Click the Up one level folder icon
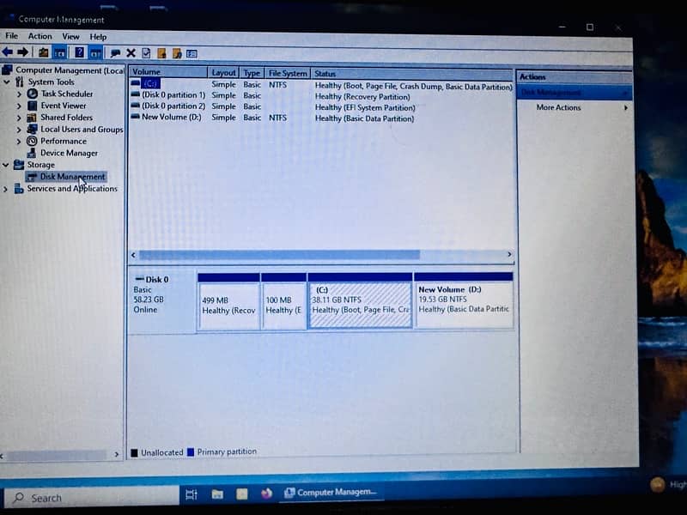Screen dimensions: 687x515 [43, 52]
